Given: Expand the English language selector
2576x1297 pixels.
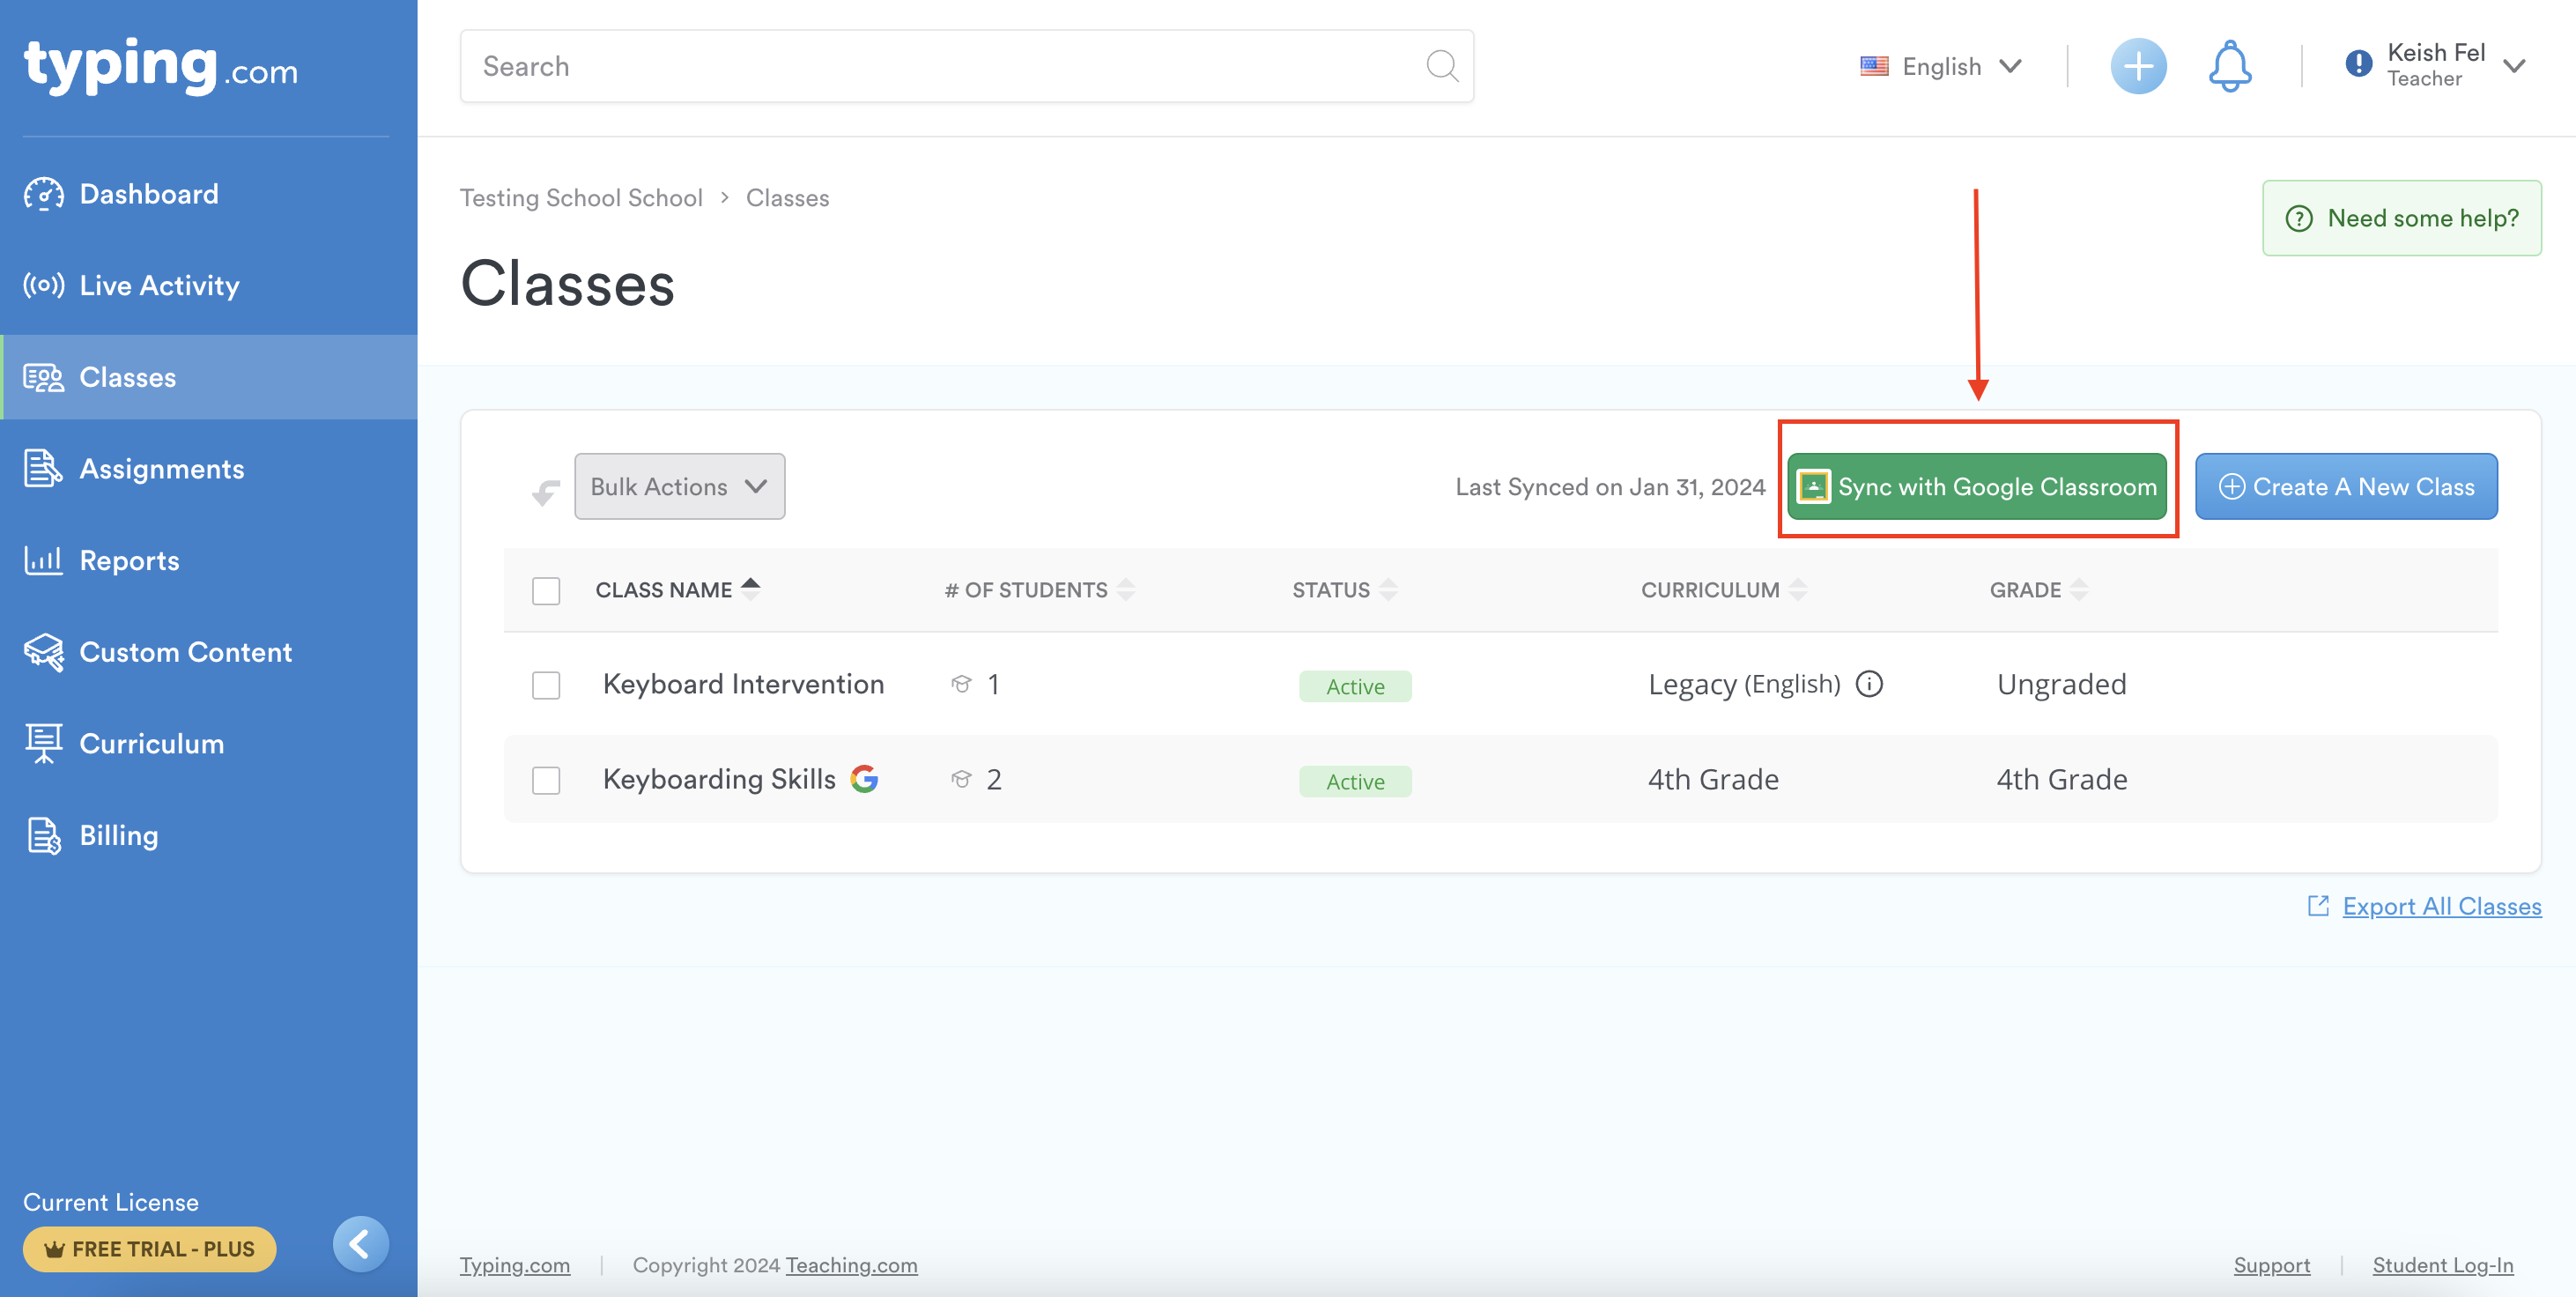Looking at the screenshot, I should tap(1941, 67).
